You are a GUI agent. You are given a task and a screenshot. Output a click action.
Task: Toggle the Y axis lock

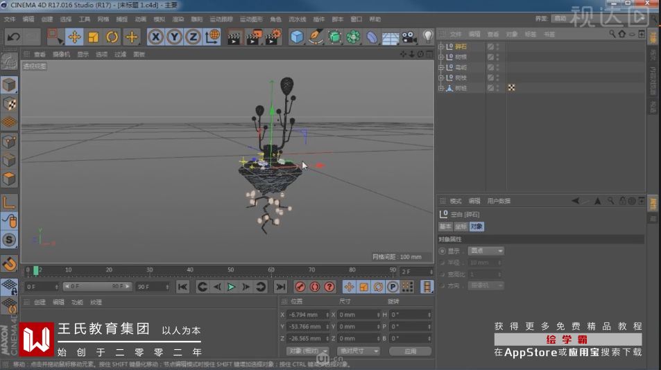(174, 37)
